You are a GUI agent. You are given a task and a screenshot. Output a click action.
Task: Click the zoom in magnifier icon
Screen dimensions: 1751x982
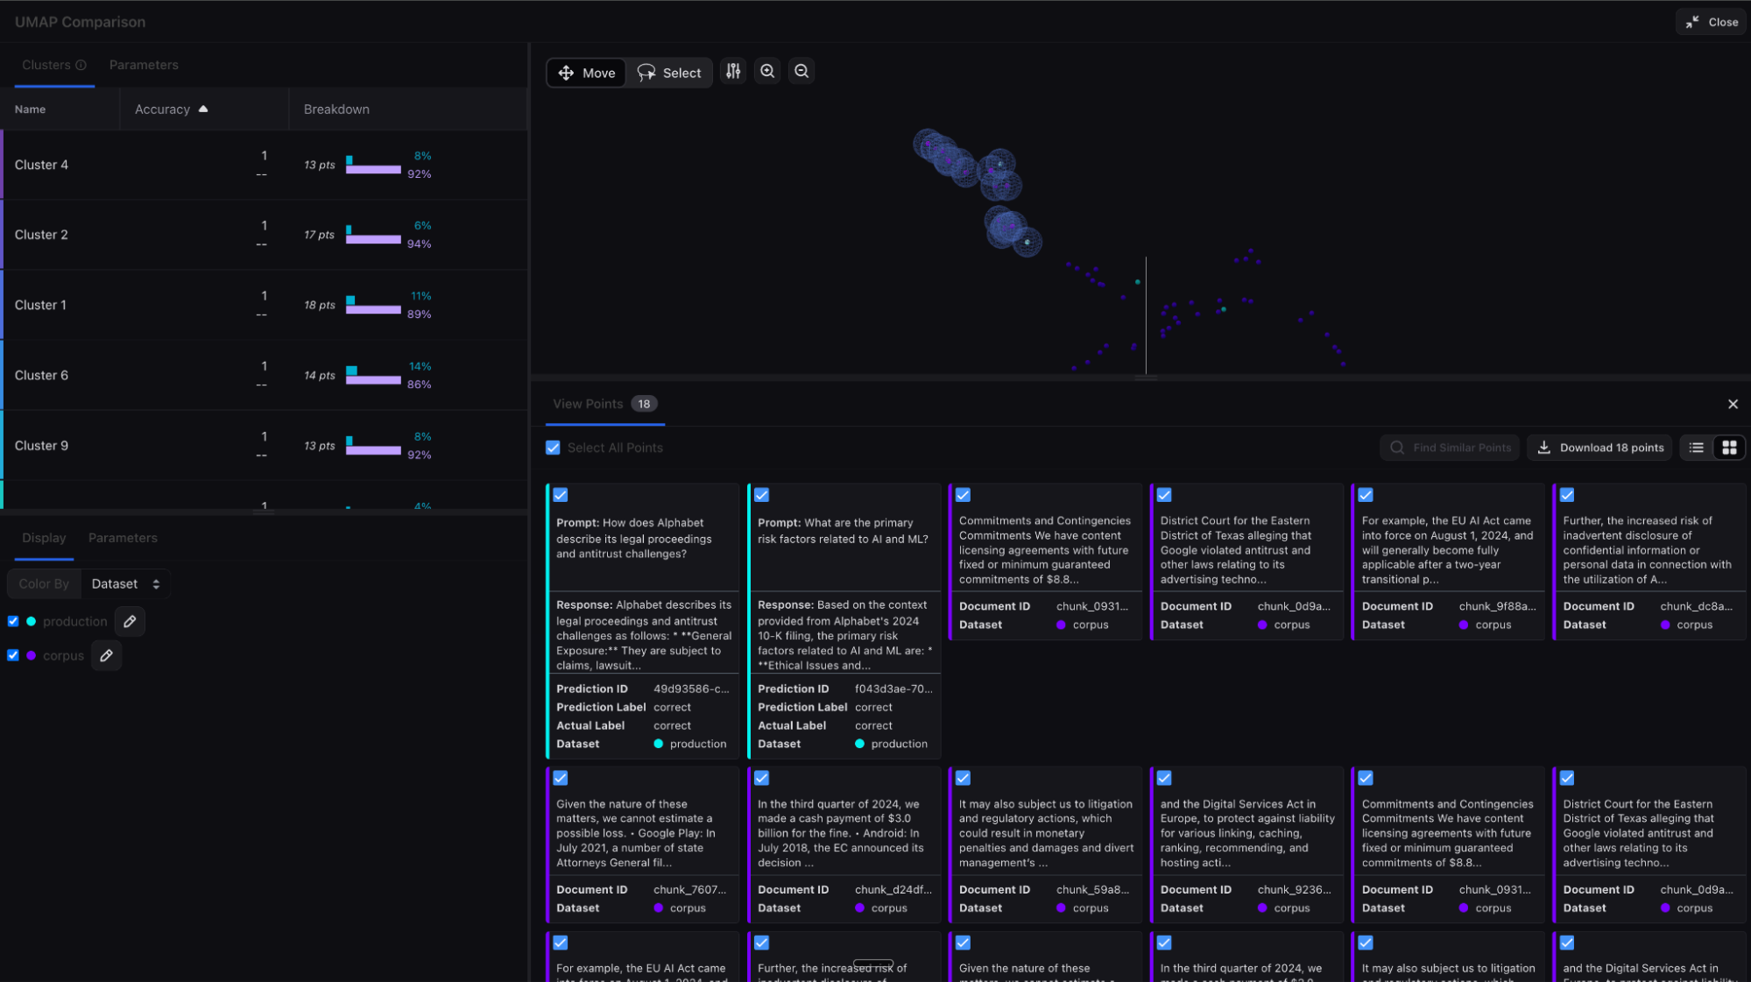point(767,72)
